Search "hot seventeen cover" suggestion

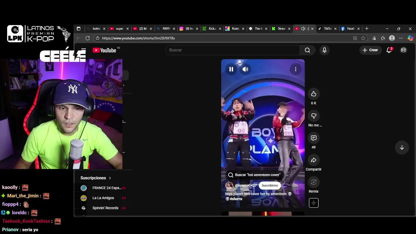(255, 175)
